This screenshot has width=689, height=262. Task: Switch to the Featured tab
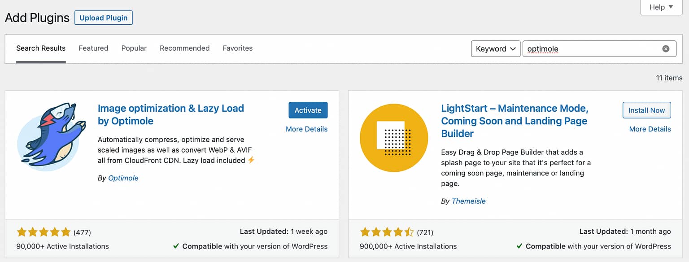[93, 48]
